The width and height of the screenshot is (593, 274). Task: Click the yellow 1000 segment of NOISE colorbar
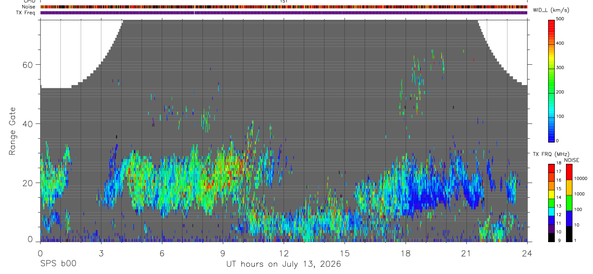[x=569, y=187]
